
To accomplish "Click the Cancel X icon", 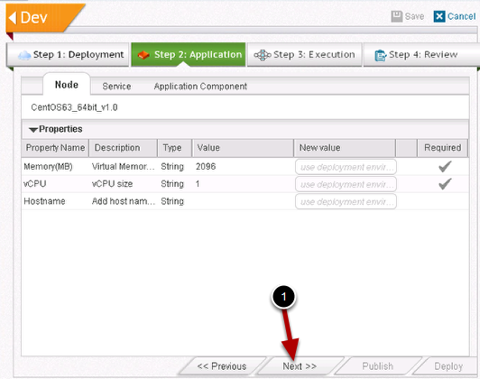I will pyautogui.click(x=439, y=16).
